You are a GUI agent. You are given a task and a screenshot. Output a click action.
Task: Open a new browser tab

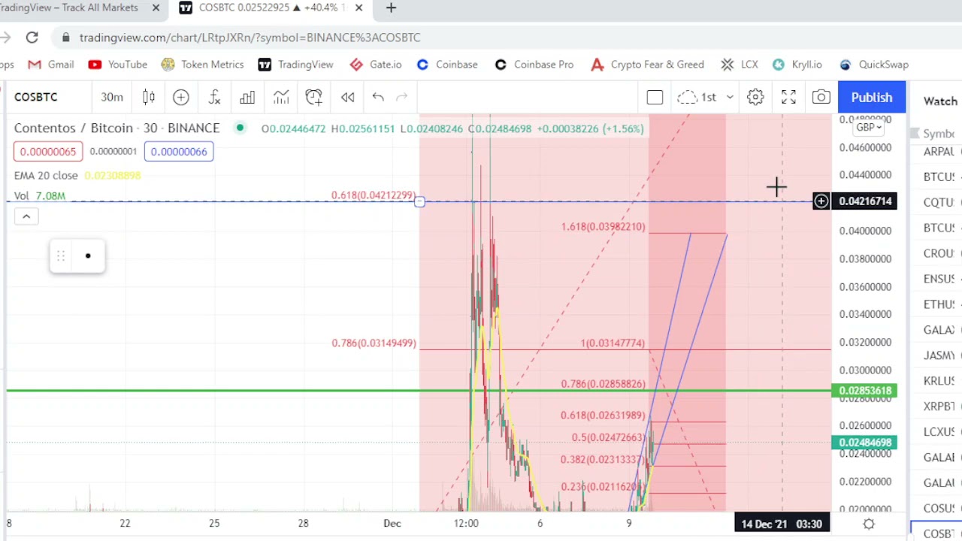pos(391,8)
